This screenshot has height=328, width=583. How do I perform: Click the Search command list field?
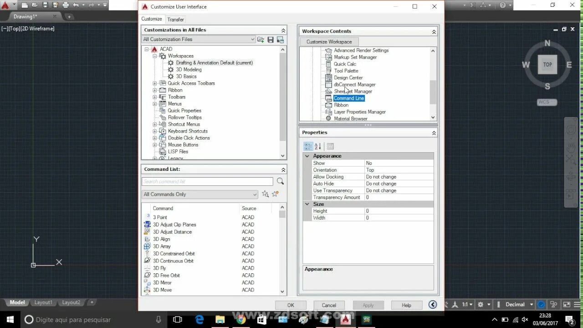207,181
